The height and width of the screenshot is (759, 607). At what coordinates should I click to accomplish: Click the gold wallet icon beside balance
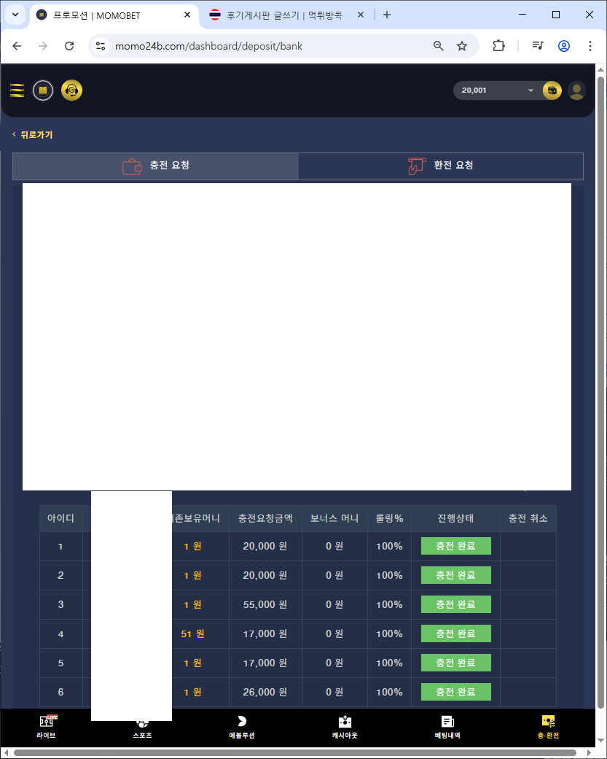click(x=552, y=90)
